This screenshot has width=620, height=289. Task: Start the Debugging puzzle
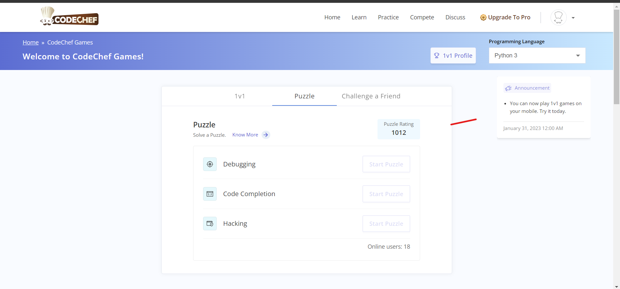click(x=386, y=164)
